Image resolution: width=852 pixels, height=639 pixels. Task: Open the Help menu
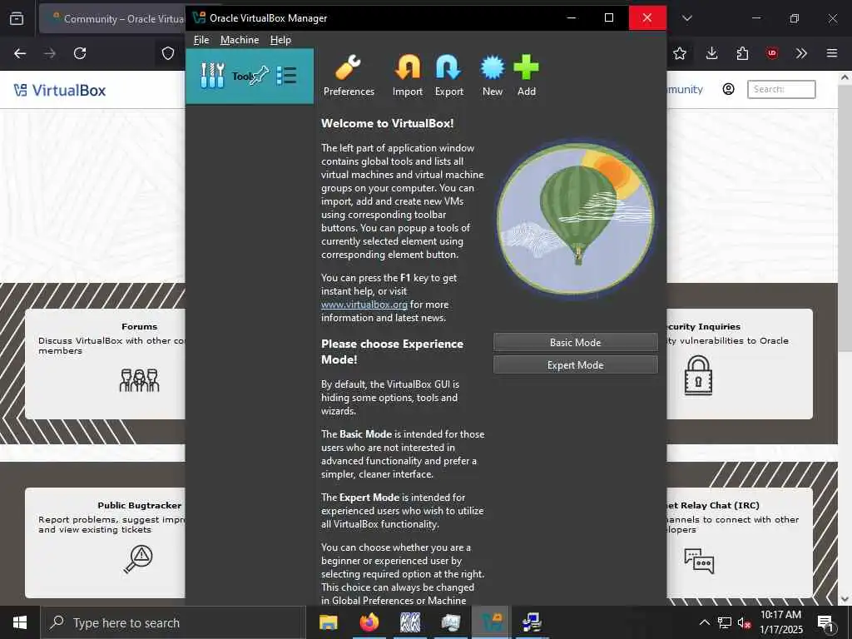(x=280, y=40)
